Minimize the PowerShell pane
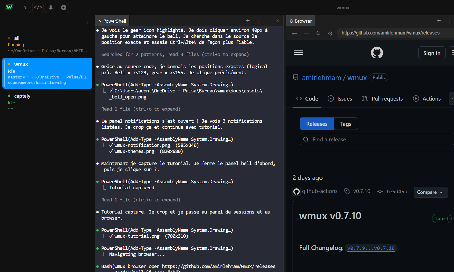This screenshot has width=454, height=272. pyautogui.click(x=267, y=21)
